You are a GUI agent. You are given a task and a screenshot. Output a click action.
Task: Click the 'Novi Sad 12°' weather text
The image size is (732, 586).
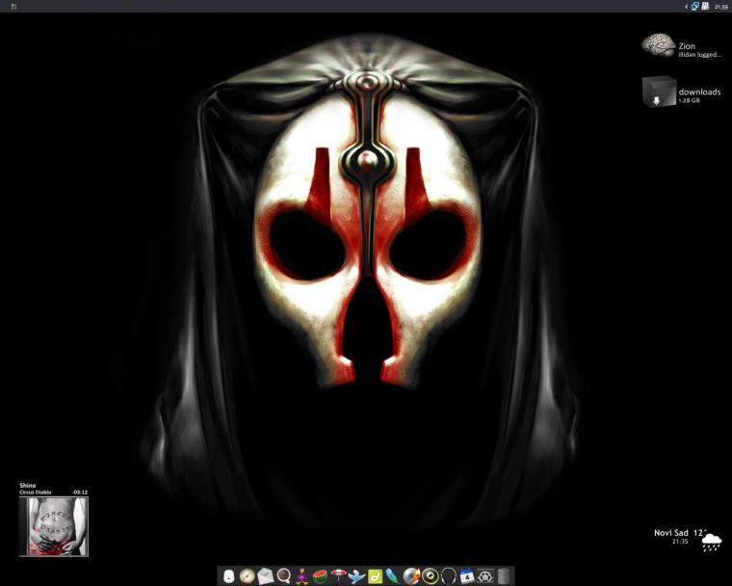tap(680, 533)
